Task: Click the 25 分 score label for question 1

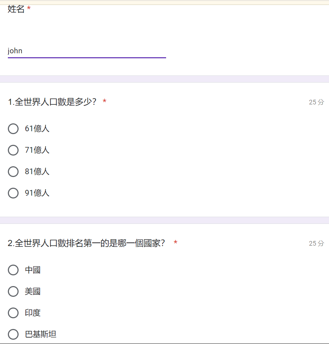Action: click(x=316, y=102)
